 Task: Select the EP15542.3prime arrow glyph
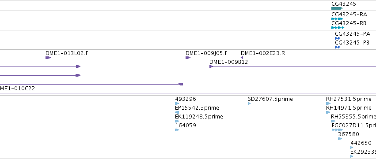point(177,112)
